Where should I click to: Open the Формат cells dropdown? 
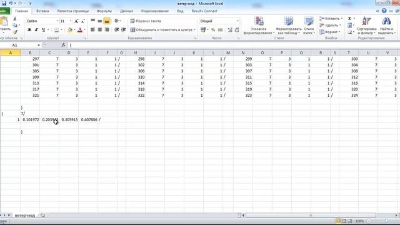(x=329, y=32)
